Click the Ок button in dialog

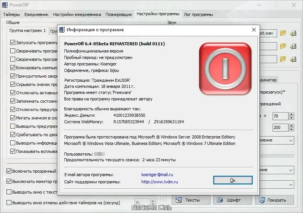click(x=233, y=180)
